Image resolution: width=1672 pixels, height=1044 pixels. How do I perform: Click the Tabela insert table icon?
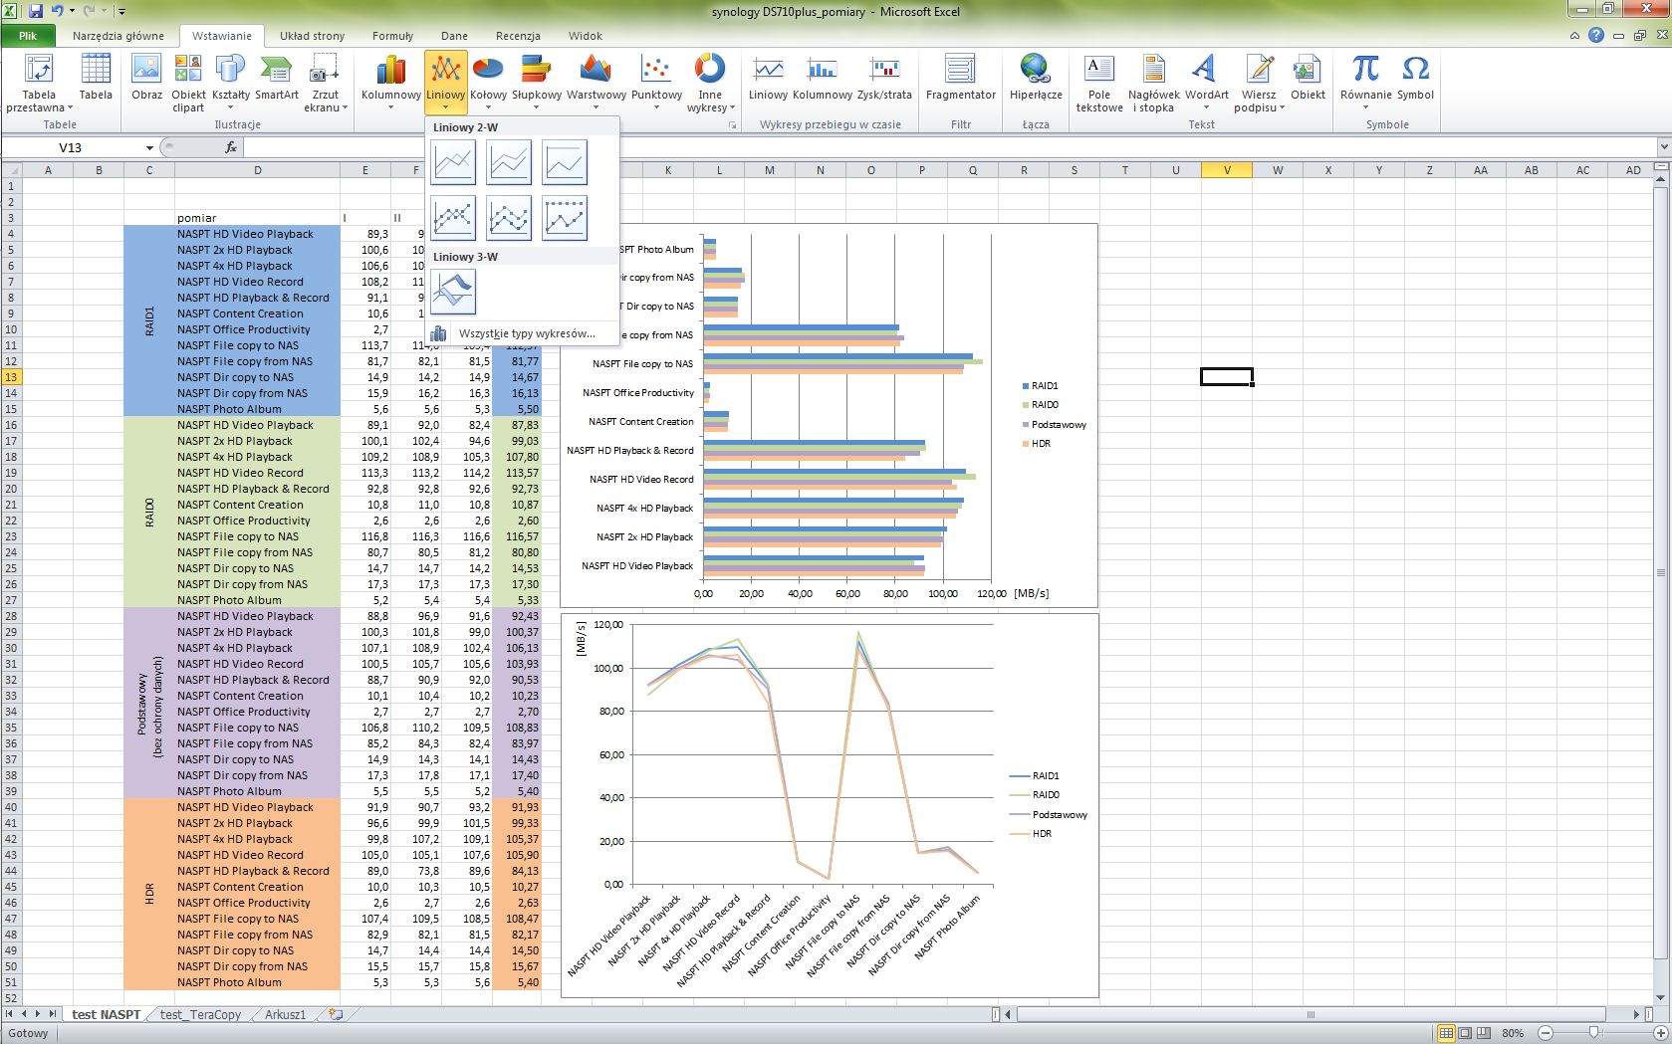[x=96, y=78]
